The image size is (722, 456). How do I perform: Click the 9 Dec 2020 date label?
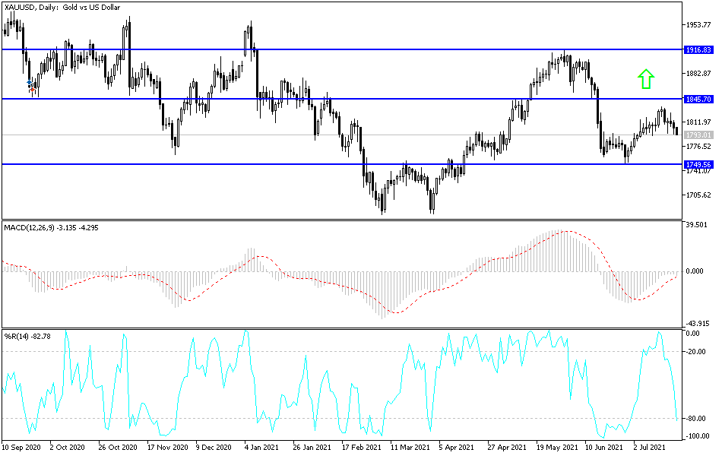[x=214, y=448]
